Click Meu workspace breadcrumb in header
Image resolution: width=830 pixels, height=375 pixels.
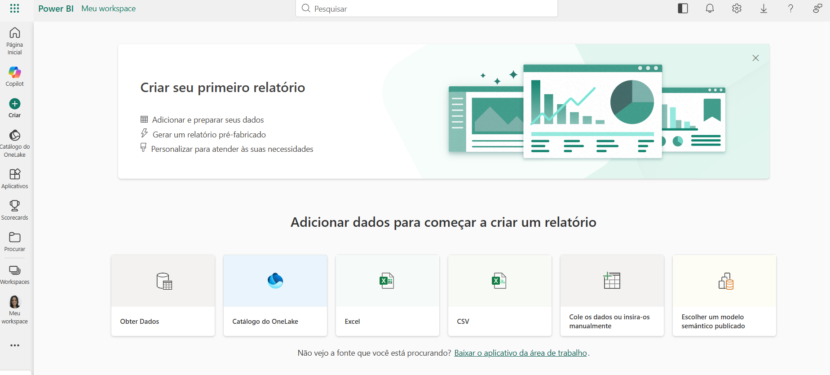pyautogui.click(x=108, y=9)
